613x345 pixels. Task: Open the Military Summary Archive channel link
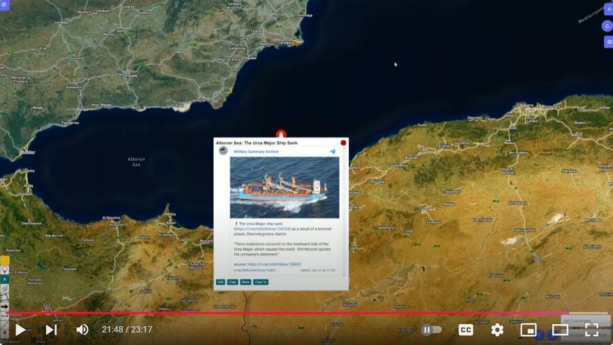click(256, 152)
